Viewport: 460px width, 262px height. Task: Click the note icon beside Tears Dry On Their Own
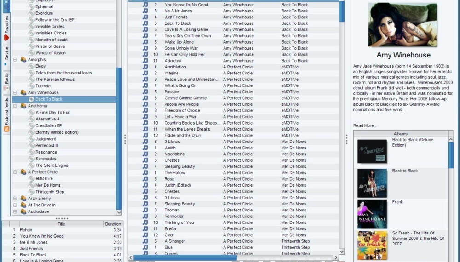(x=145, y=36)
